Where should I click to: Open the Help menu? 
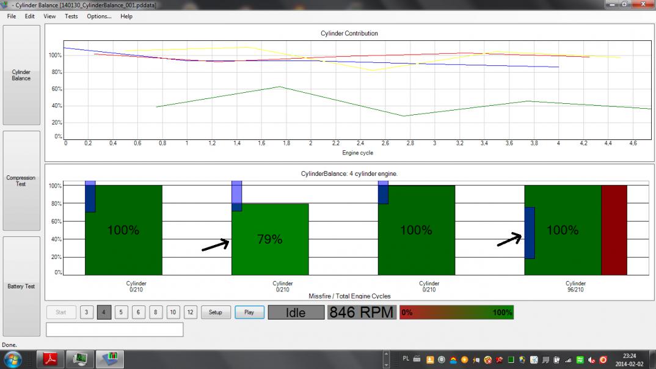pyautogui.click(x=126, y=16)
